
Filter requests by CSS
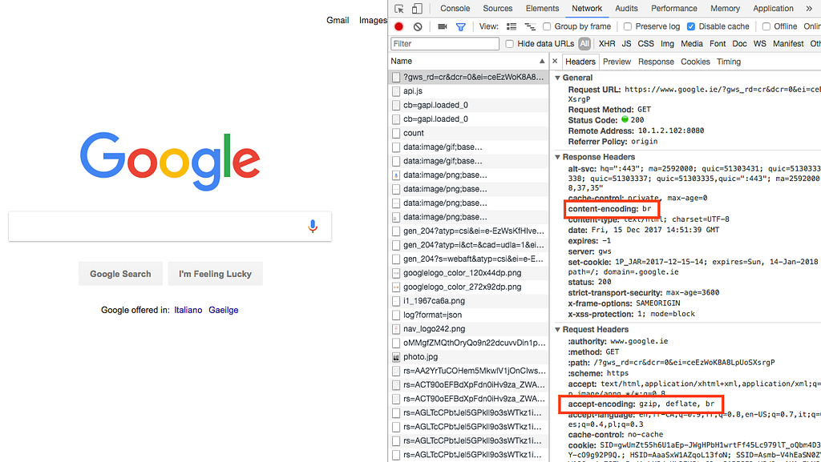(645, 44)
